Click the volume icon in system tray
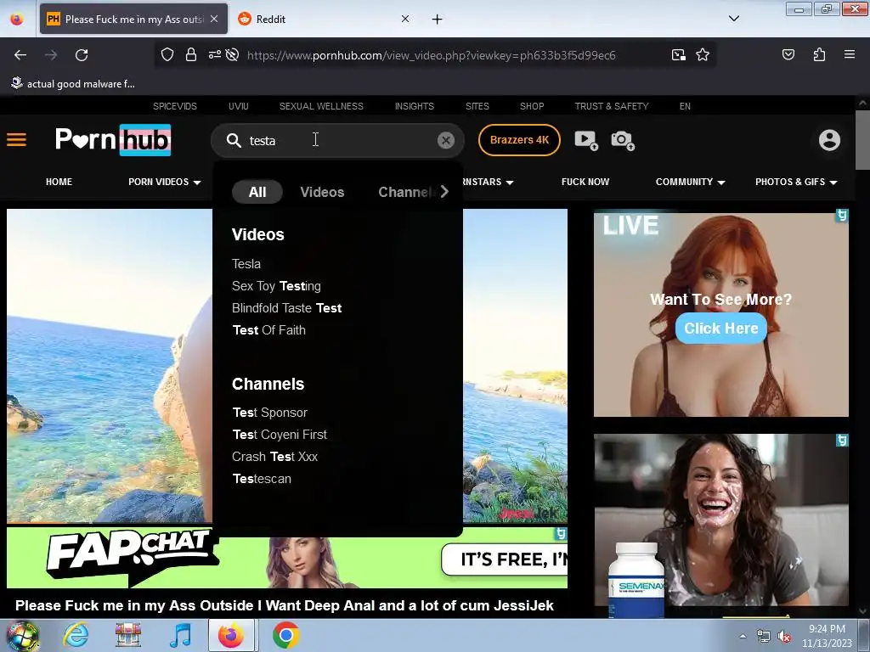 784,637
